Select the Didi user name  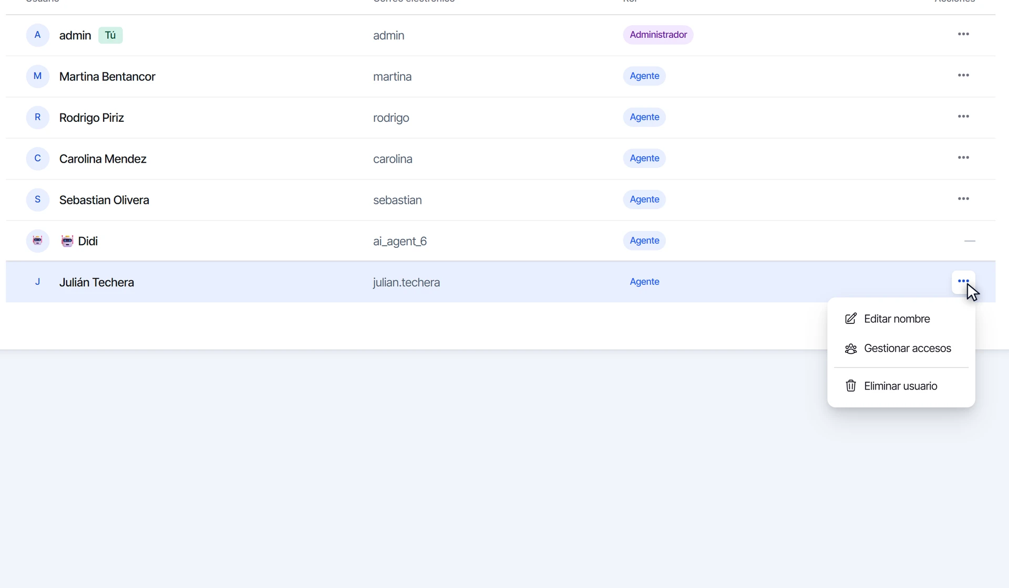point(88,241)
